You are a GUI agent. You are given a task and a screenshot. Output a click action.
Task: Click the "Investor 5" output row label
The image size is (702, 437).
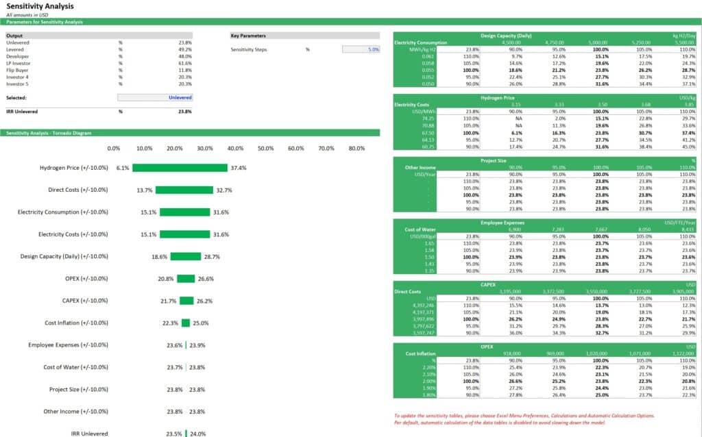click(17, 84)
